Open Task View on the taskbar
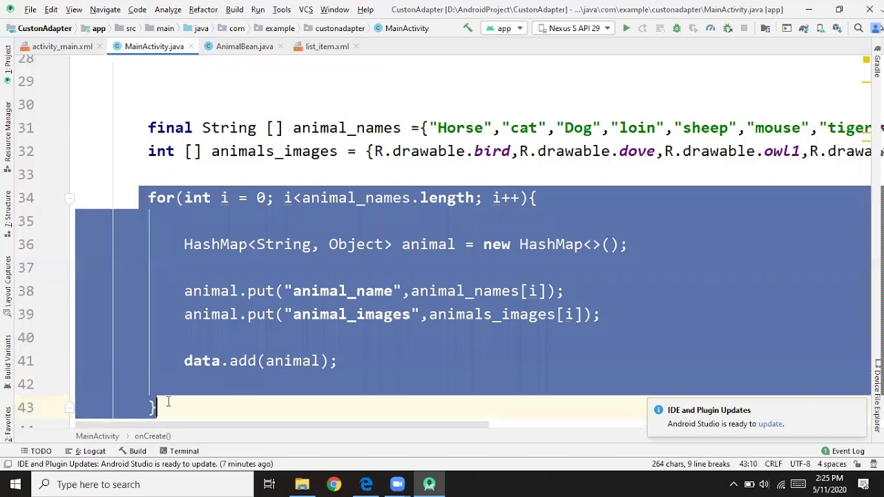 (269, 485)
